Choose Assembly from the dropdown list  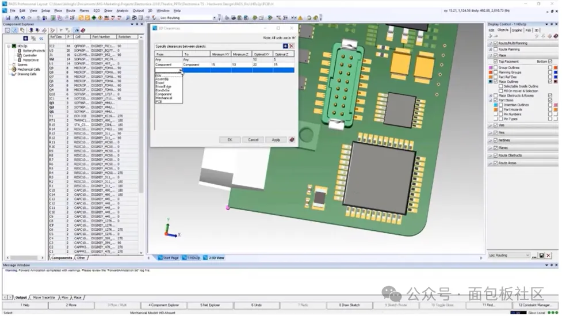[x=162, y=79]
